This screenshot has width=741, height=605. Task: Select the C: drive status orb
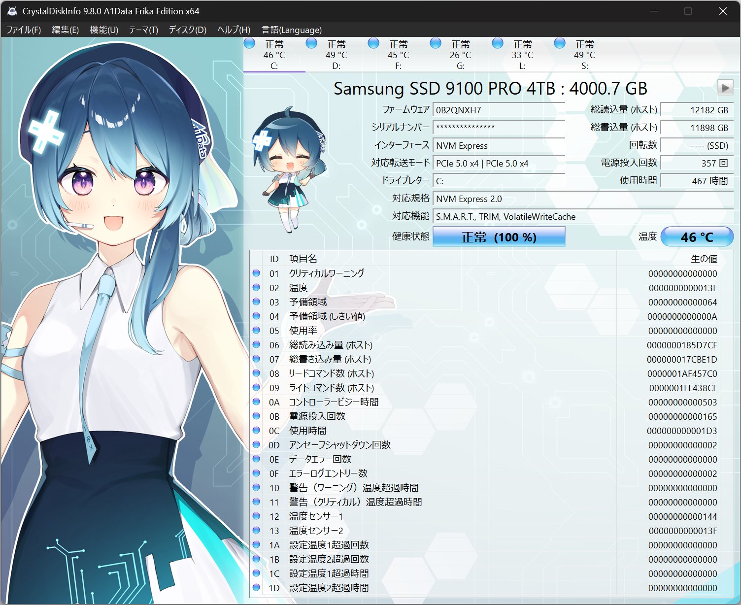(250, 43)
